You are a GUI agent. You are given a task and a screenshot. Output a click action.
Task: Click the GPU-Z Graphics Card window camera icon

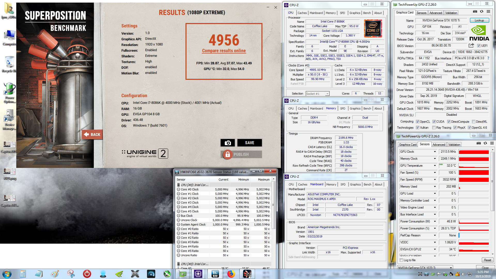pos(475,12)
